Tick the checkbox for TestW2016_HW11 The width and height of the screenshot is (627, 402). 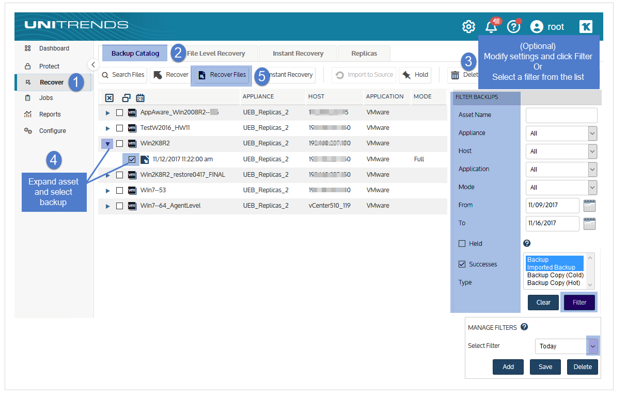click(x=119, y=128)
